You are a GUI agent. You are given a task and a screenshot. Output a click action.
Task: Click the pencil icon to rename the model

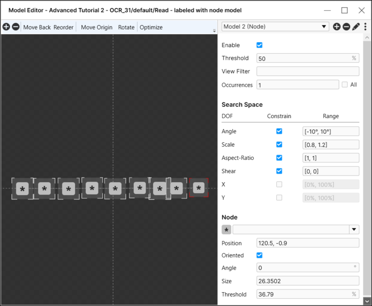click(x=356, y=27)
